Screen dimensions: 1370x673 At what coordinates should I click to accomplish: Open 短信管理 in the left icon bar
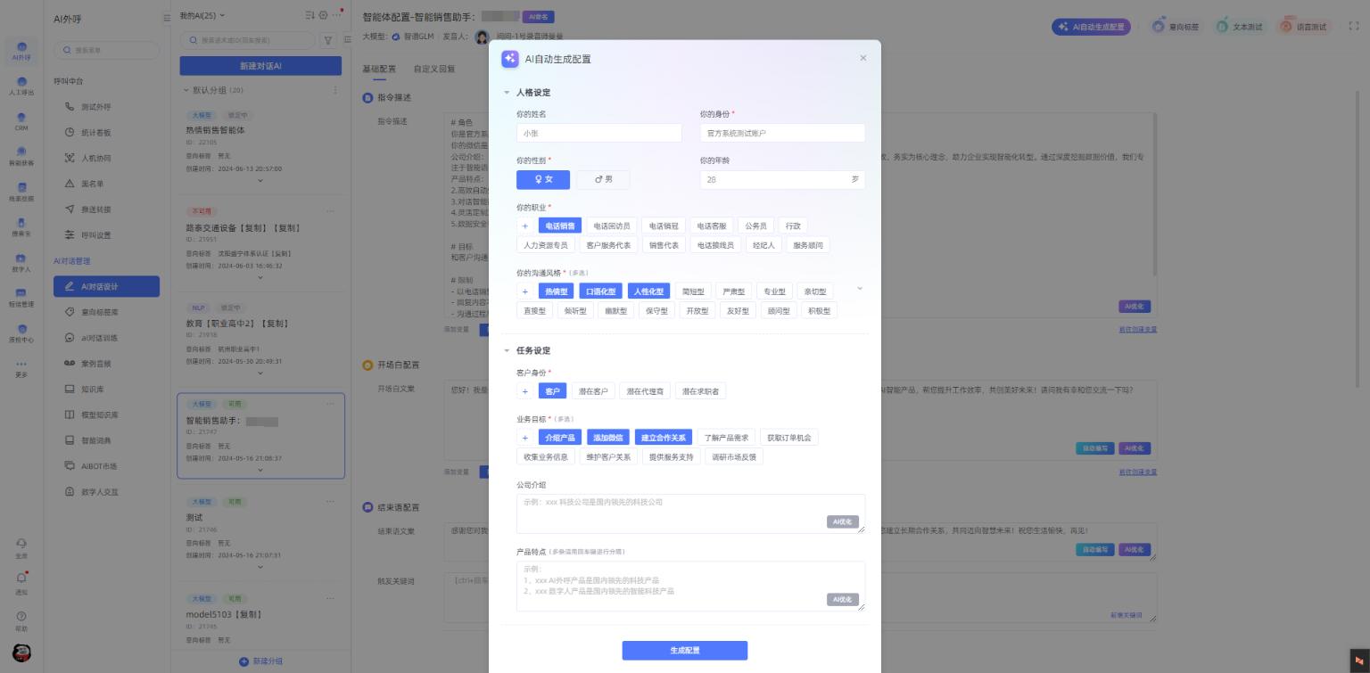[21, 296]
